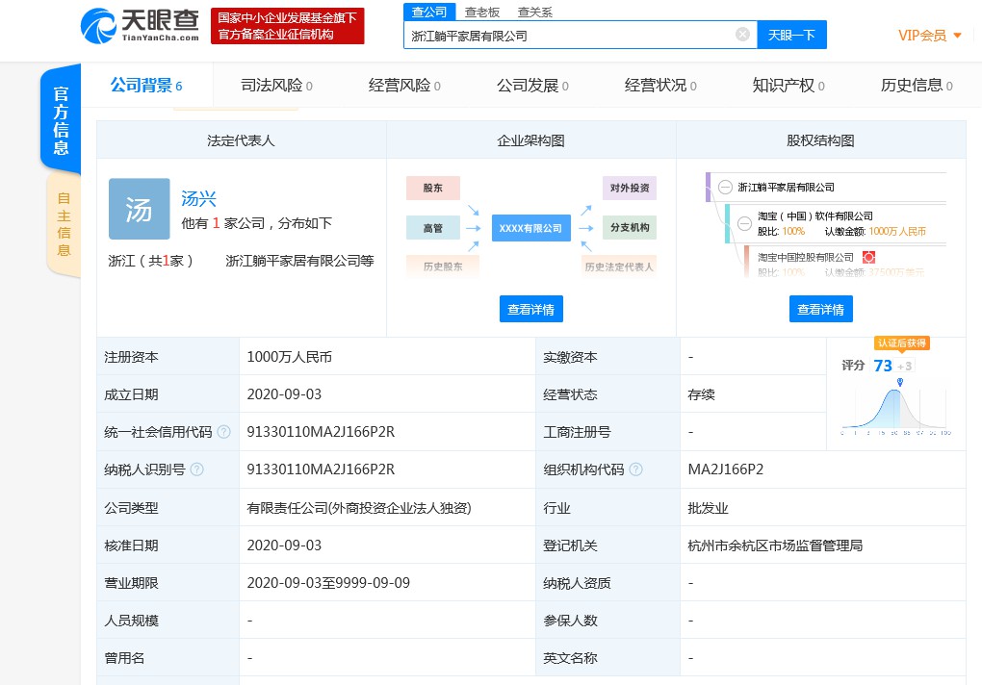Open the 经营风险 tab
This screenshot has height=685, width=982.
click(404, 86)
